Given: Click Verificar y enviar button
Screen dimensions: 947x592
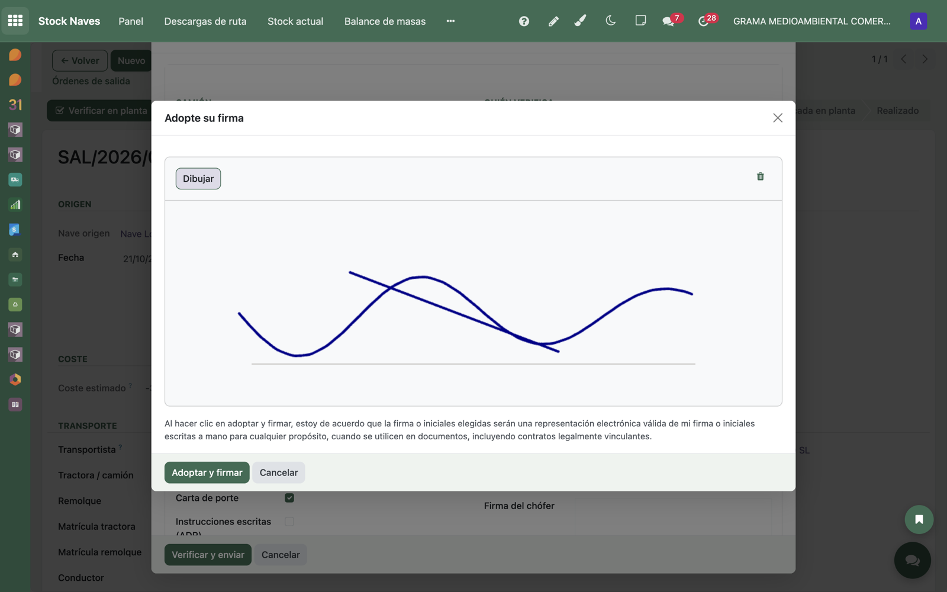Looking at the screenshot, I should (x=208, y=555).
